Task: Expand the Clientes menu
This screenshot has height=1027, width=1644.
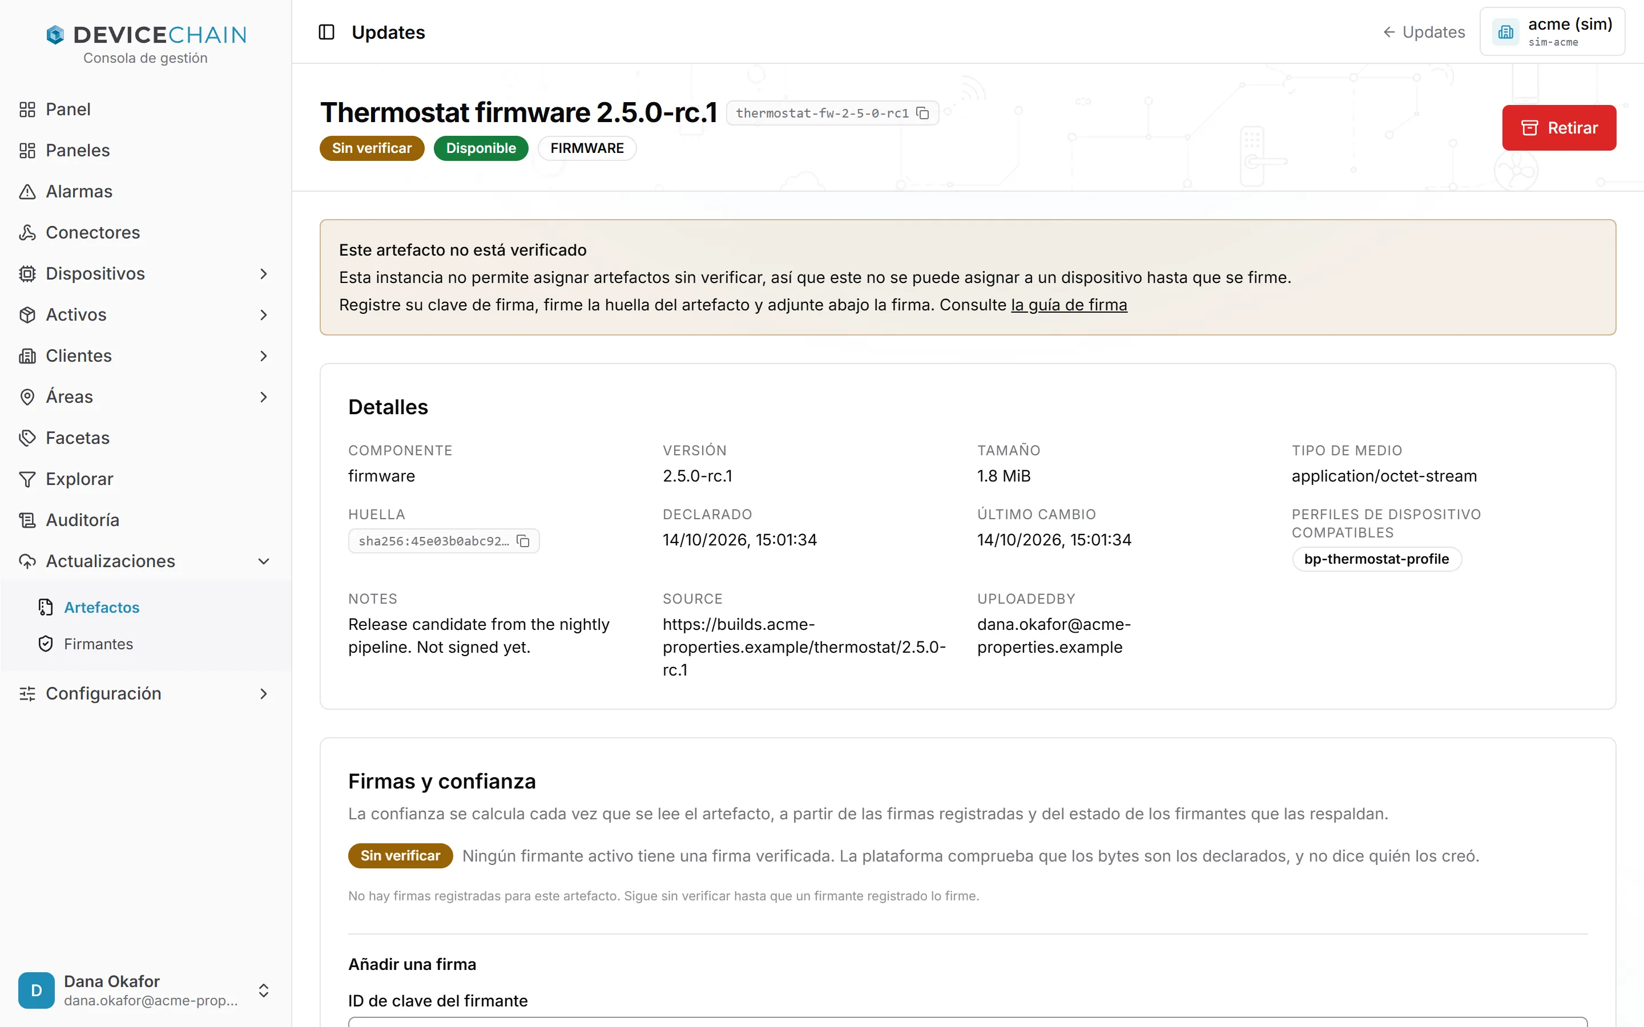Action: pyautogui.click(x=146, y=356)
